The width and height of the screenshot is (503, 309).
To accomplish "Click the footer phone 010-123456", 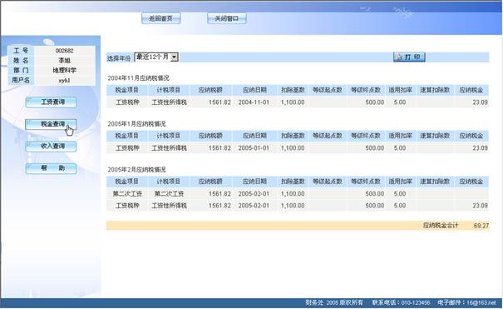I will pyautogui.click(x=416, y=302).
